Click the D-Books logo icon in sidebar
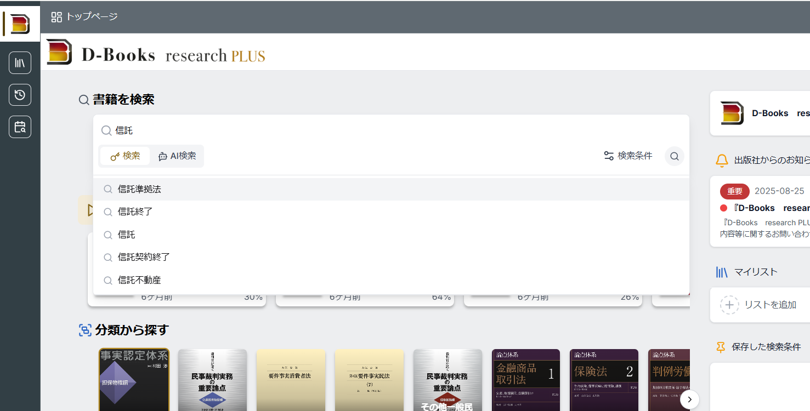 (20, 24)
